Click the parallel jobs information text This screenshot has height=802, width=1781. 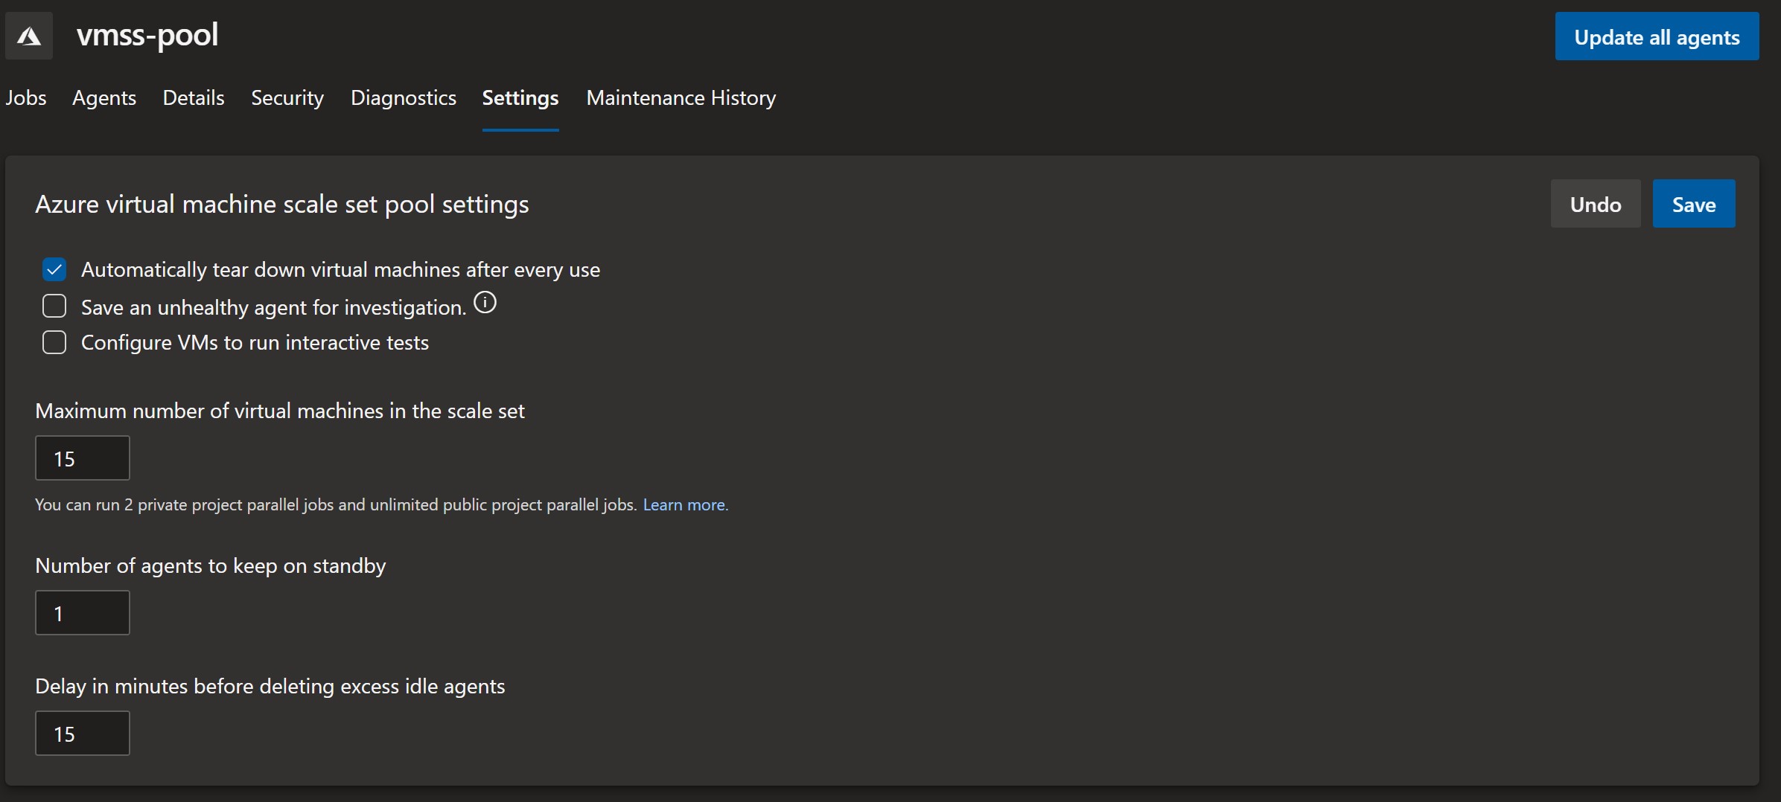[336, 505]
